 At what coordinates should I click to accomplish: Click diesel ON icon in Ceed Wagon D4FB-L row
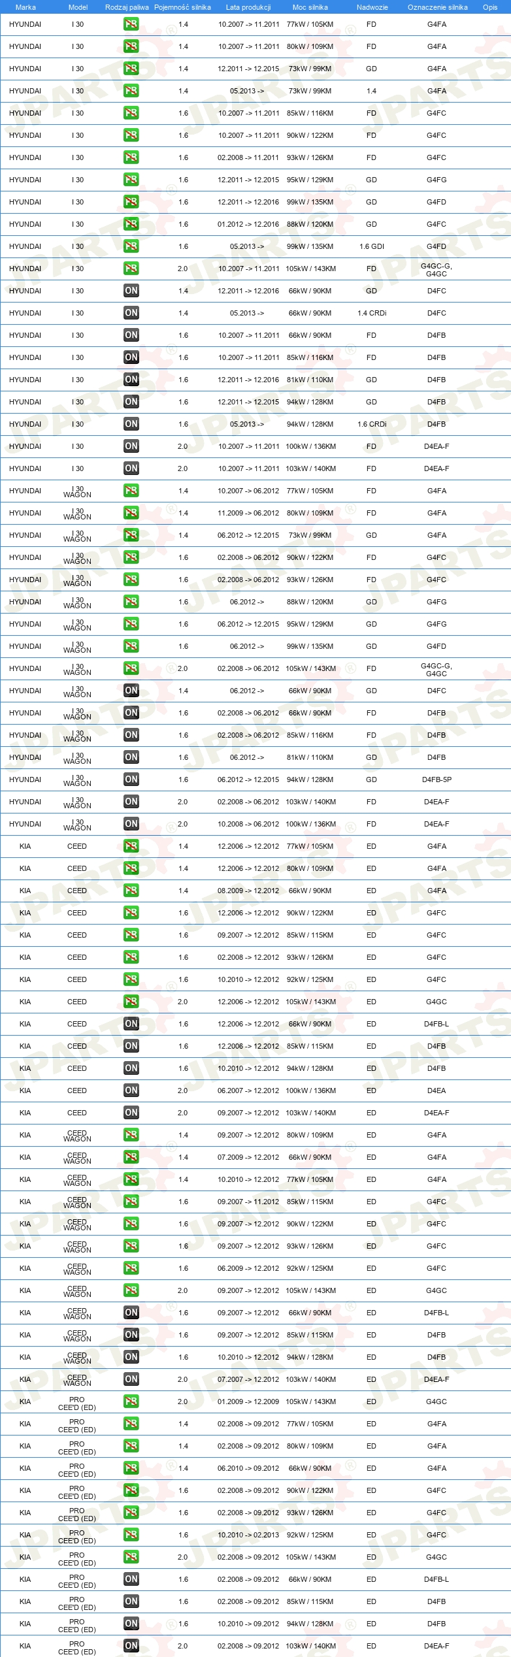coord(131,1313)
